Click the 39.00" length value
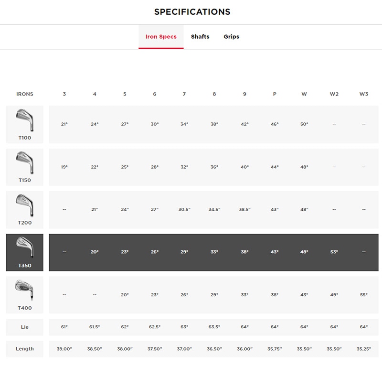Viewport: 382px width, 366px height. pyautogui.click(x=64, y=349)
